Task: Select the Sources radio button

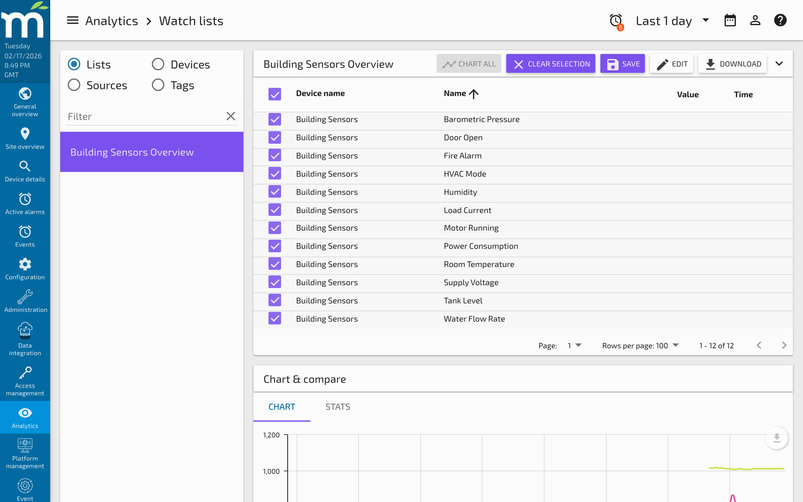Action: (x=74, y=85)
